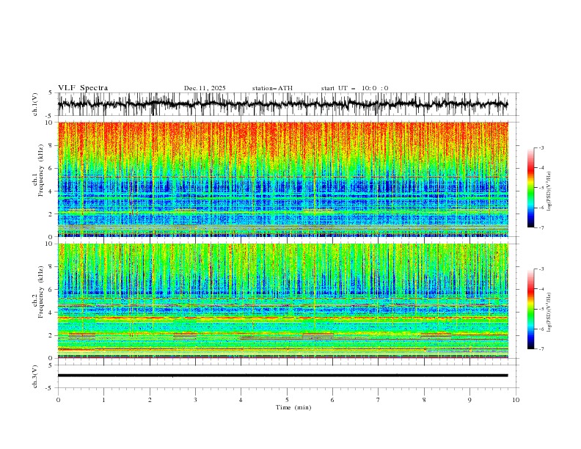
Task: Click the "Time (min)" axis label
Action: [x=293, y=407]
